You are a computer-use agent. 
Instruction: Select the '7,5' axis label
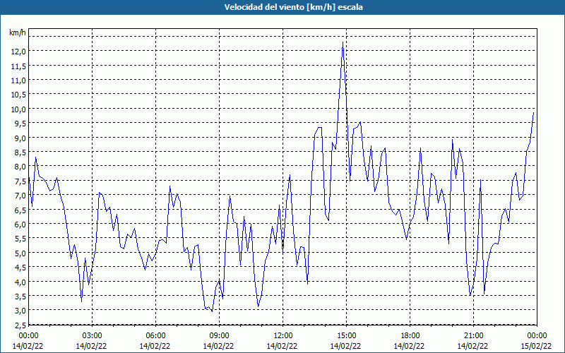(20, 181)
